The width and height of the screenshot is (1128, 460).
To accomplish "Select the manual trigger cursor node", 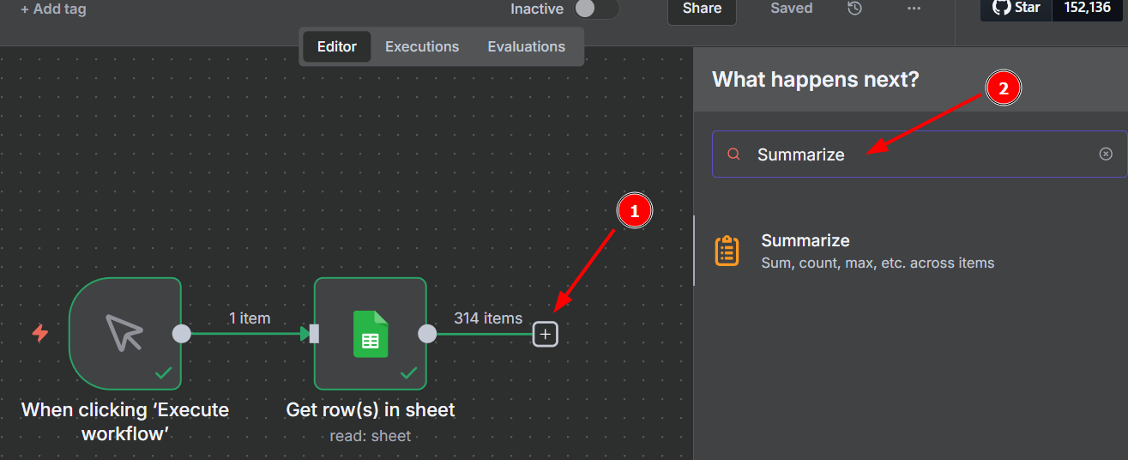I will (125, 334).
